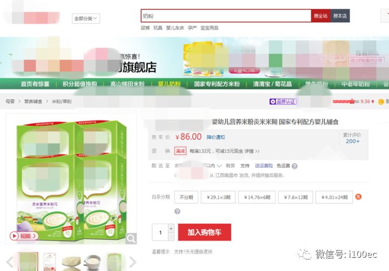
Task: Open the 全部分类 dropdown
Action: coord(86,18)
